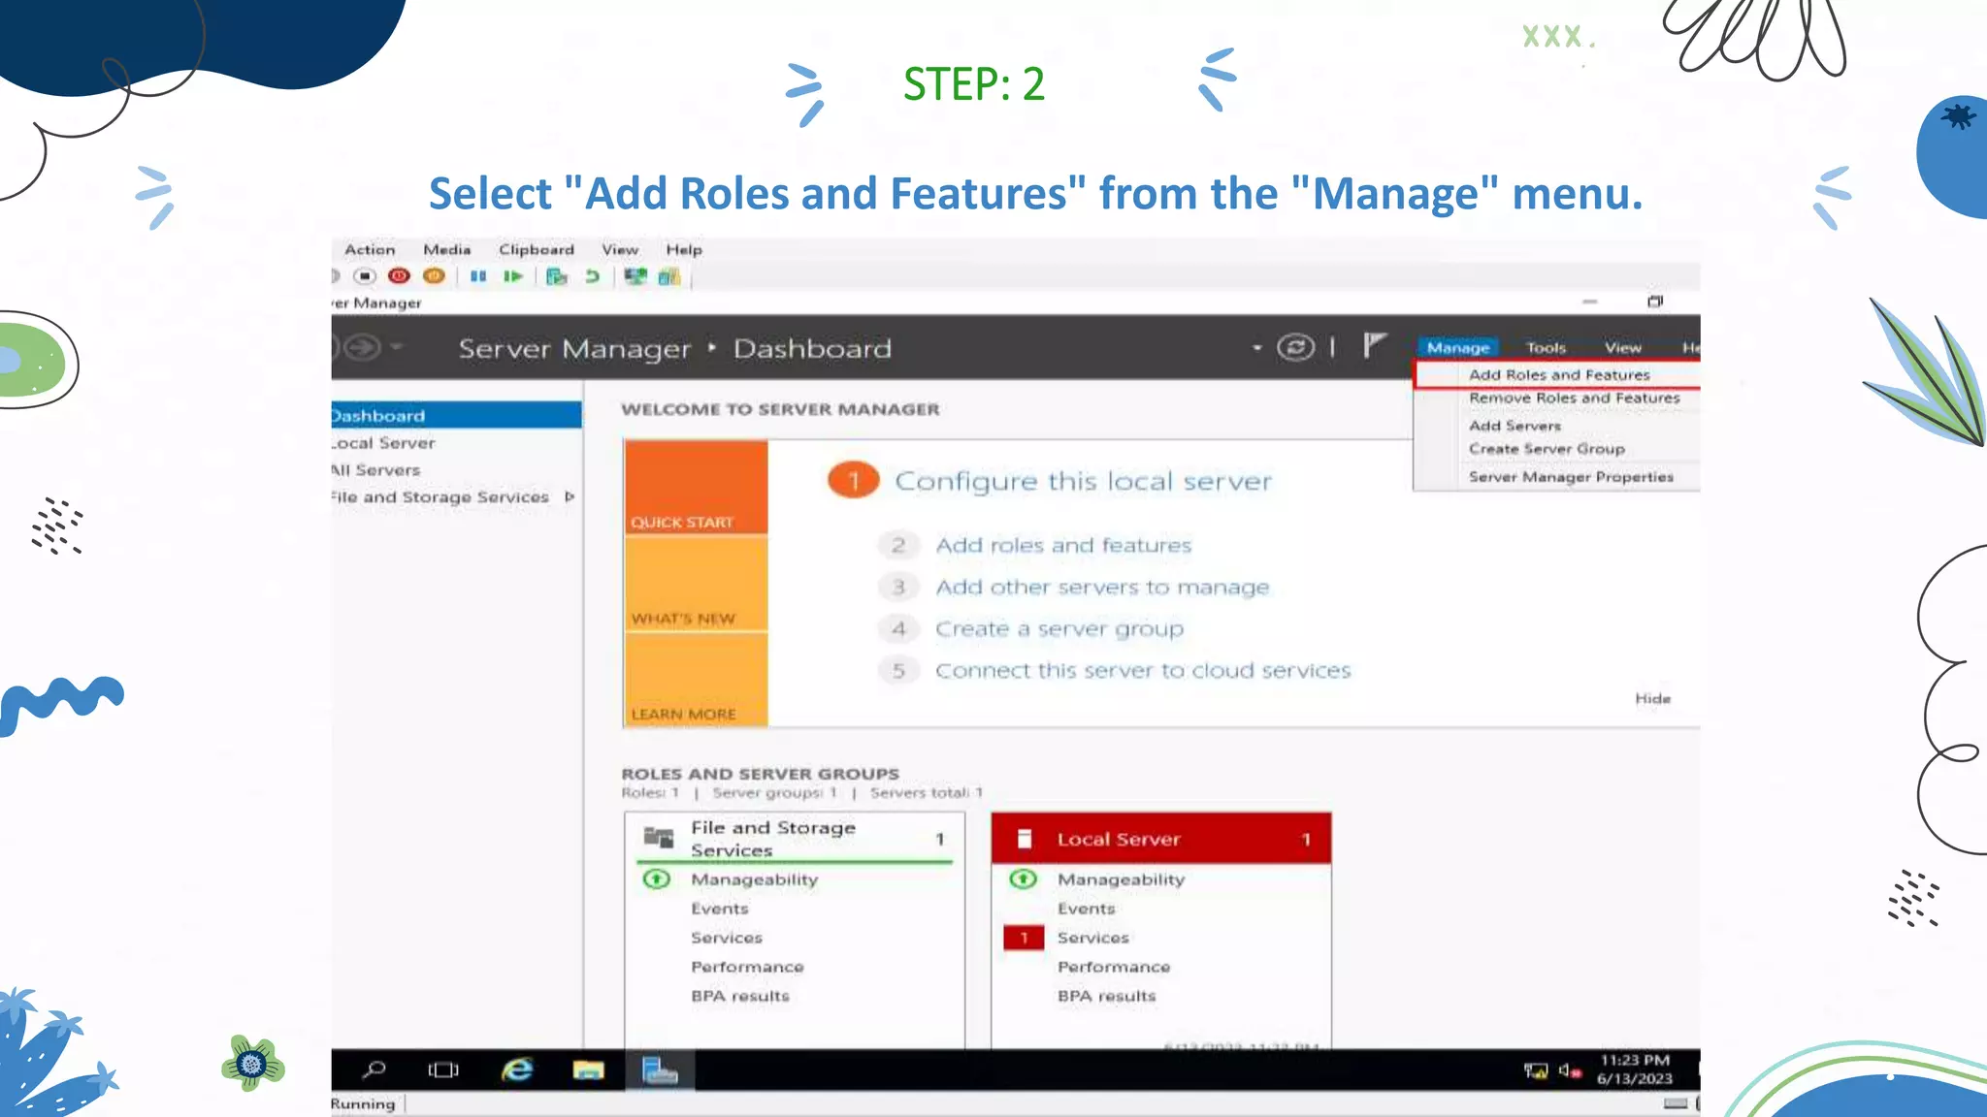Select Add Roles and Features menu entry
Viewport: 1987px width, 1117px height.
(1558, 374)
